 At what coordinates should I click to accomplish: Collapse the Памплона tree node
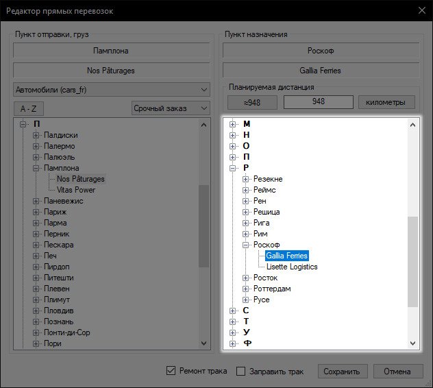[36, 168]
